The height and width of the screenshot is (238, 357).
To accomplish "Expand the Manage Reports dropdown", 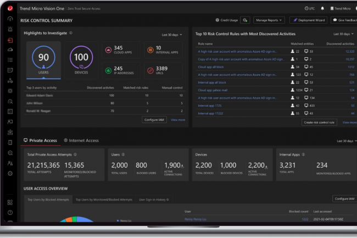I will [269, 20].
